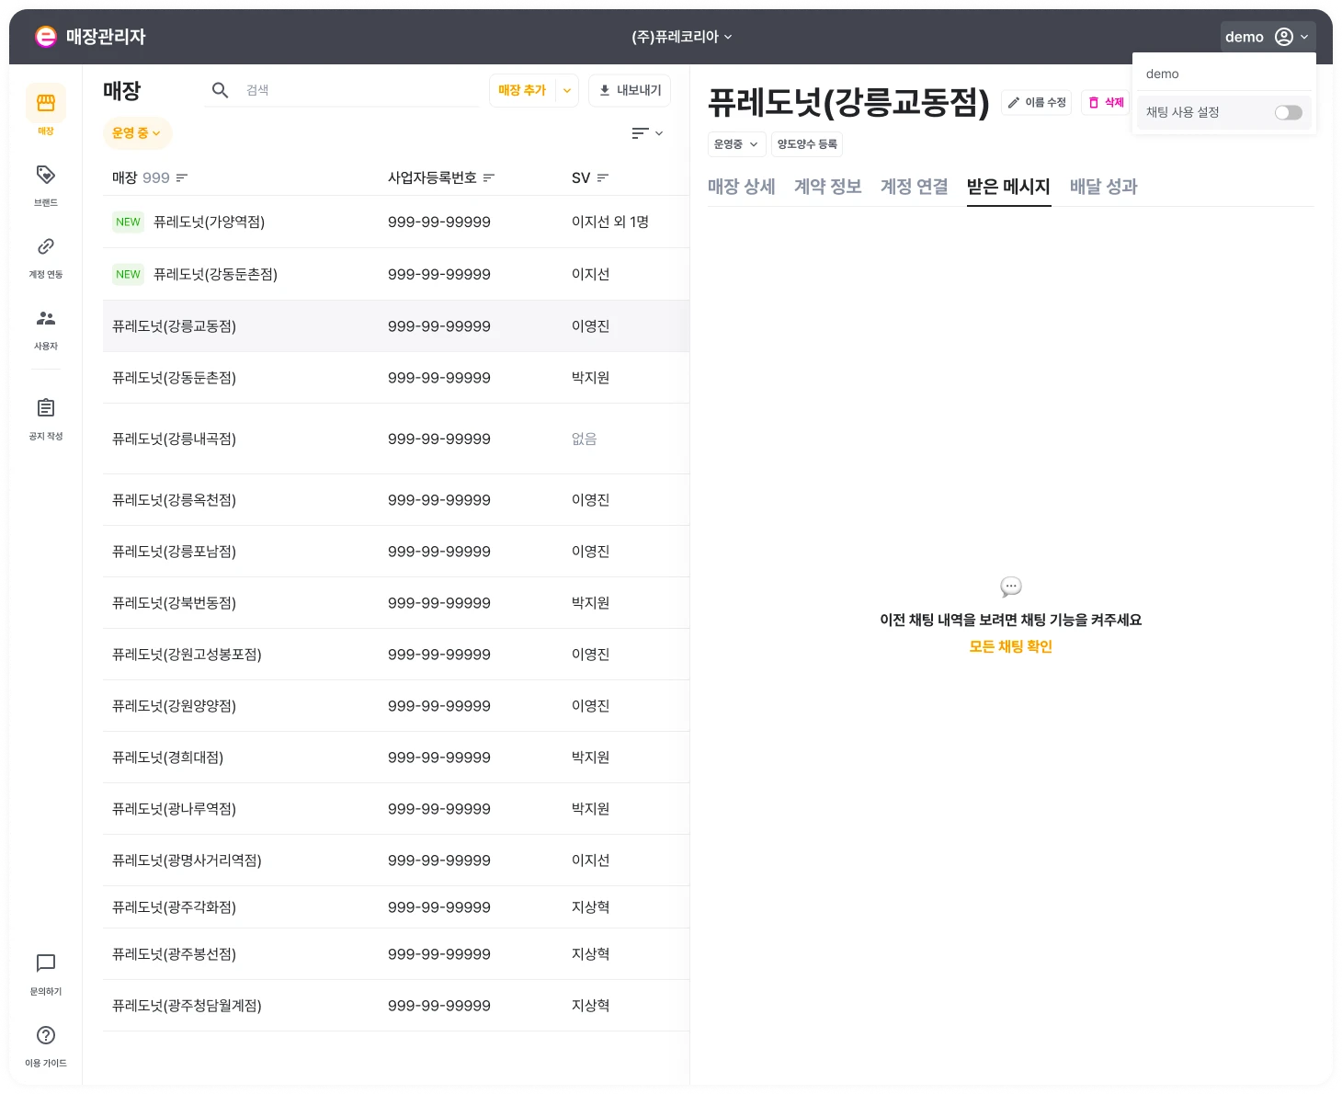This screenshot has width=1342, height=1094.
Task: Expand the 매장 추가 dropdown arrow
Action: [x=567, y=90]
